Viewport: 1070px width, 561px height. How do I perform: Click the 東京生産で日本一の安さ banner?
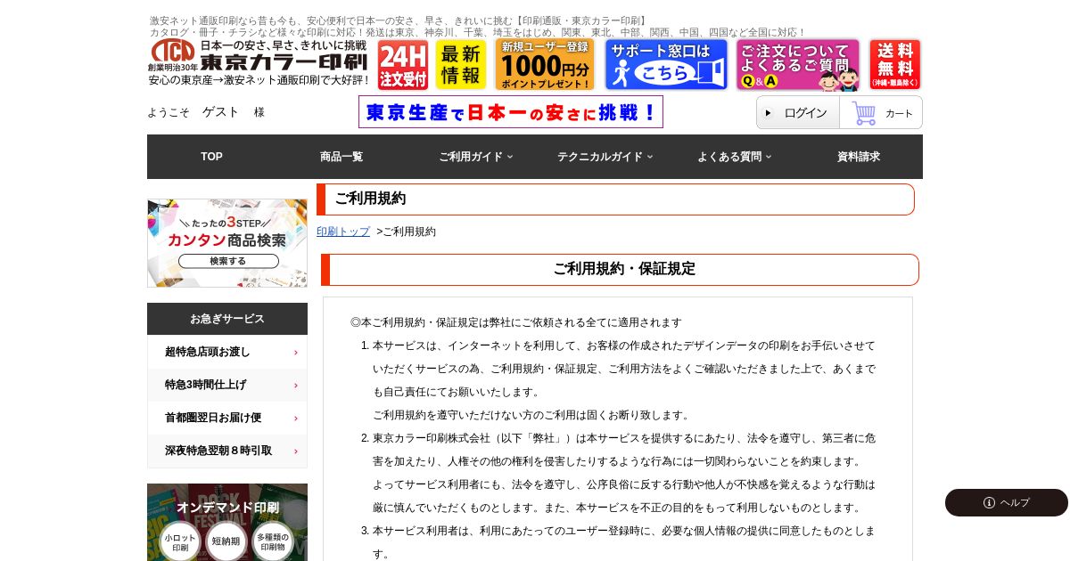pyautogui.click(x=511, y=112)
